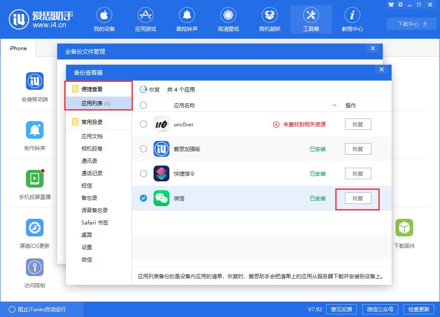Open the 酷炫铃声 bell icon
This screenshot has height=317, width=440.
(x=187, y=15)
